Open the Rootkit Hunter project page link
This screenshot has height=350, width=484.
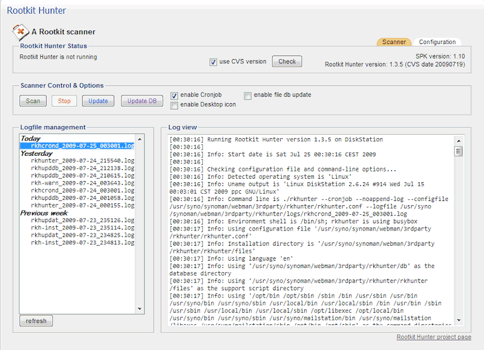click(433, 337)
